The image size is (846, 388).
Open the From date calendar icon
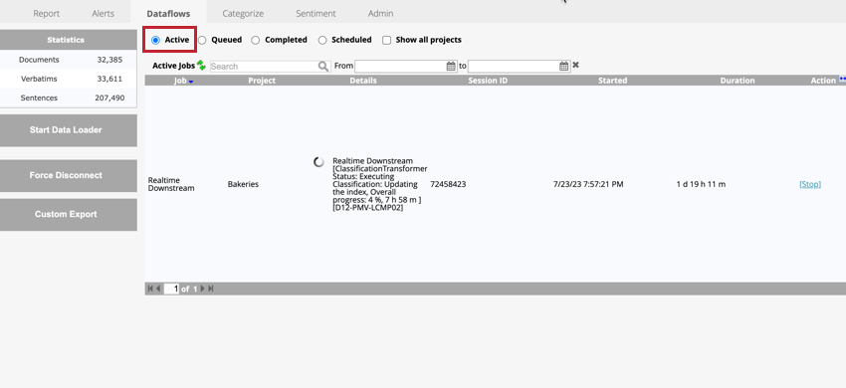tap(452, 67)
